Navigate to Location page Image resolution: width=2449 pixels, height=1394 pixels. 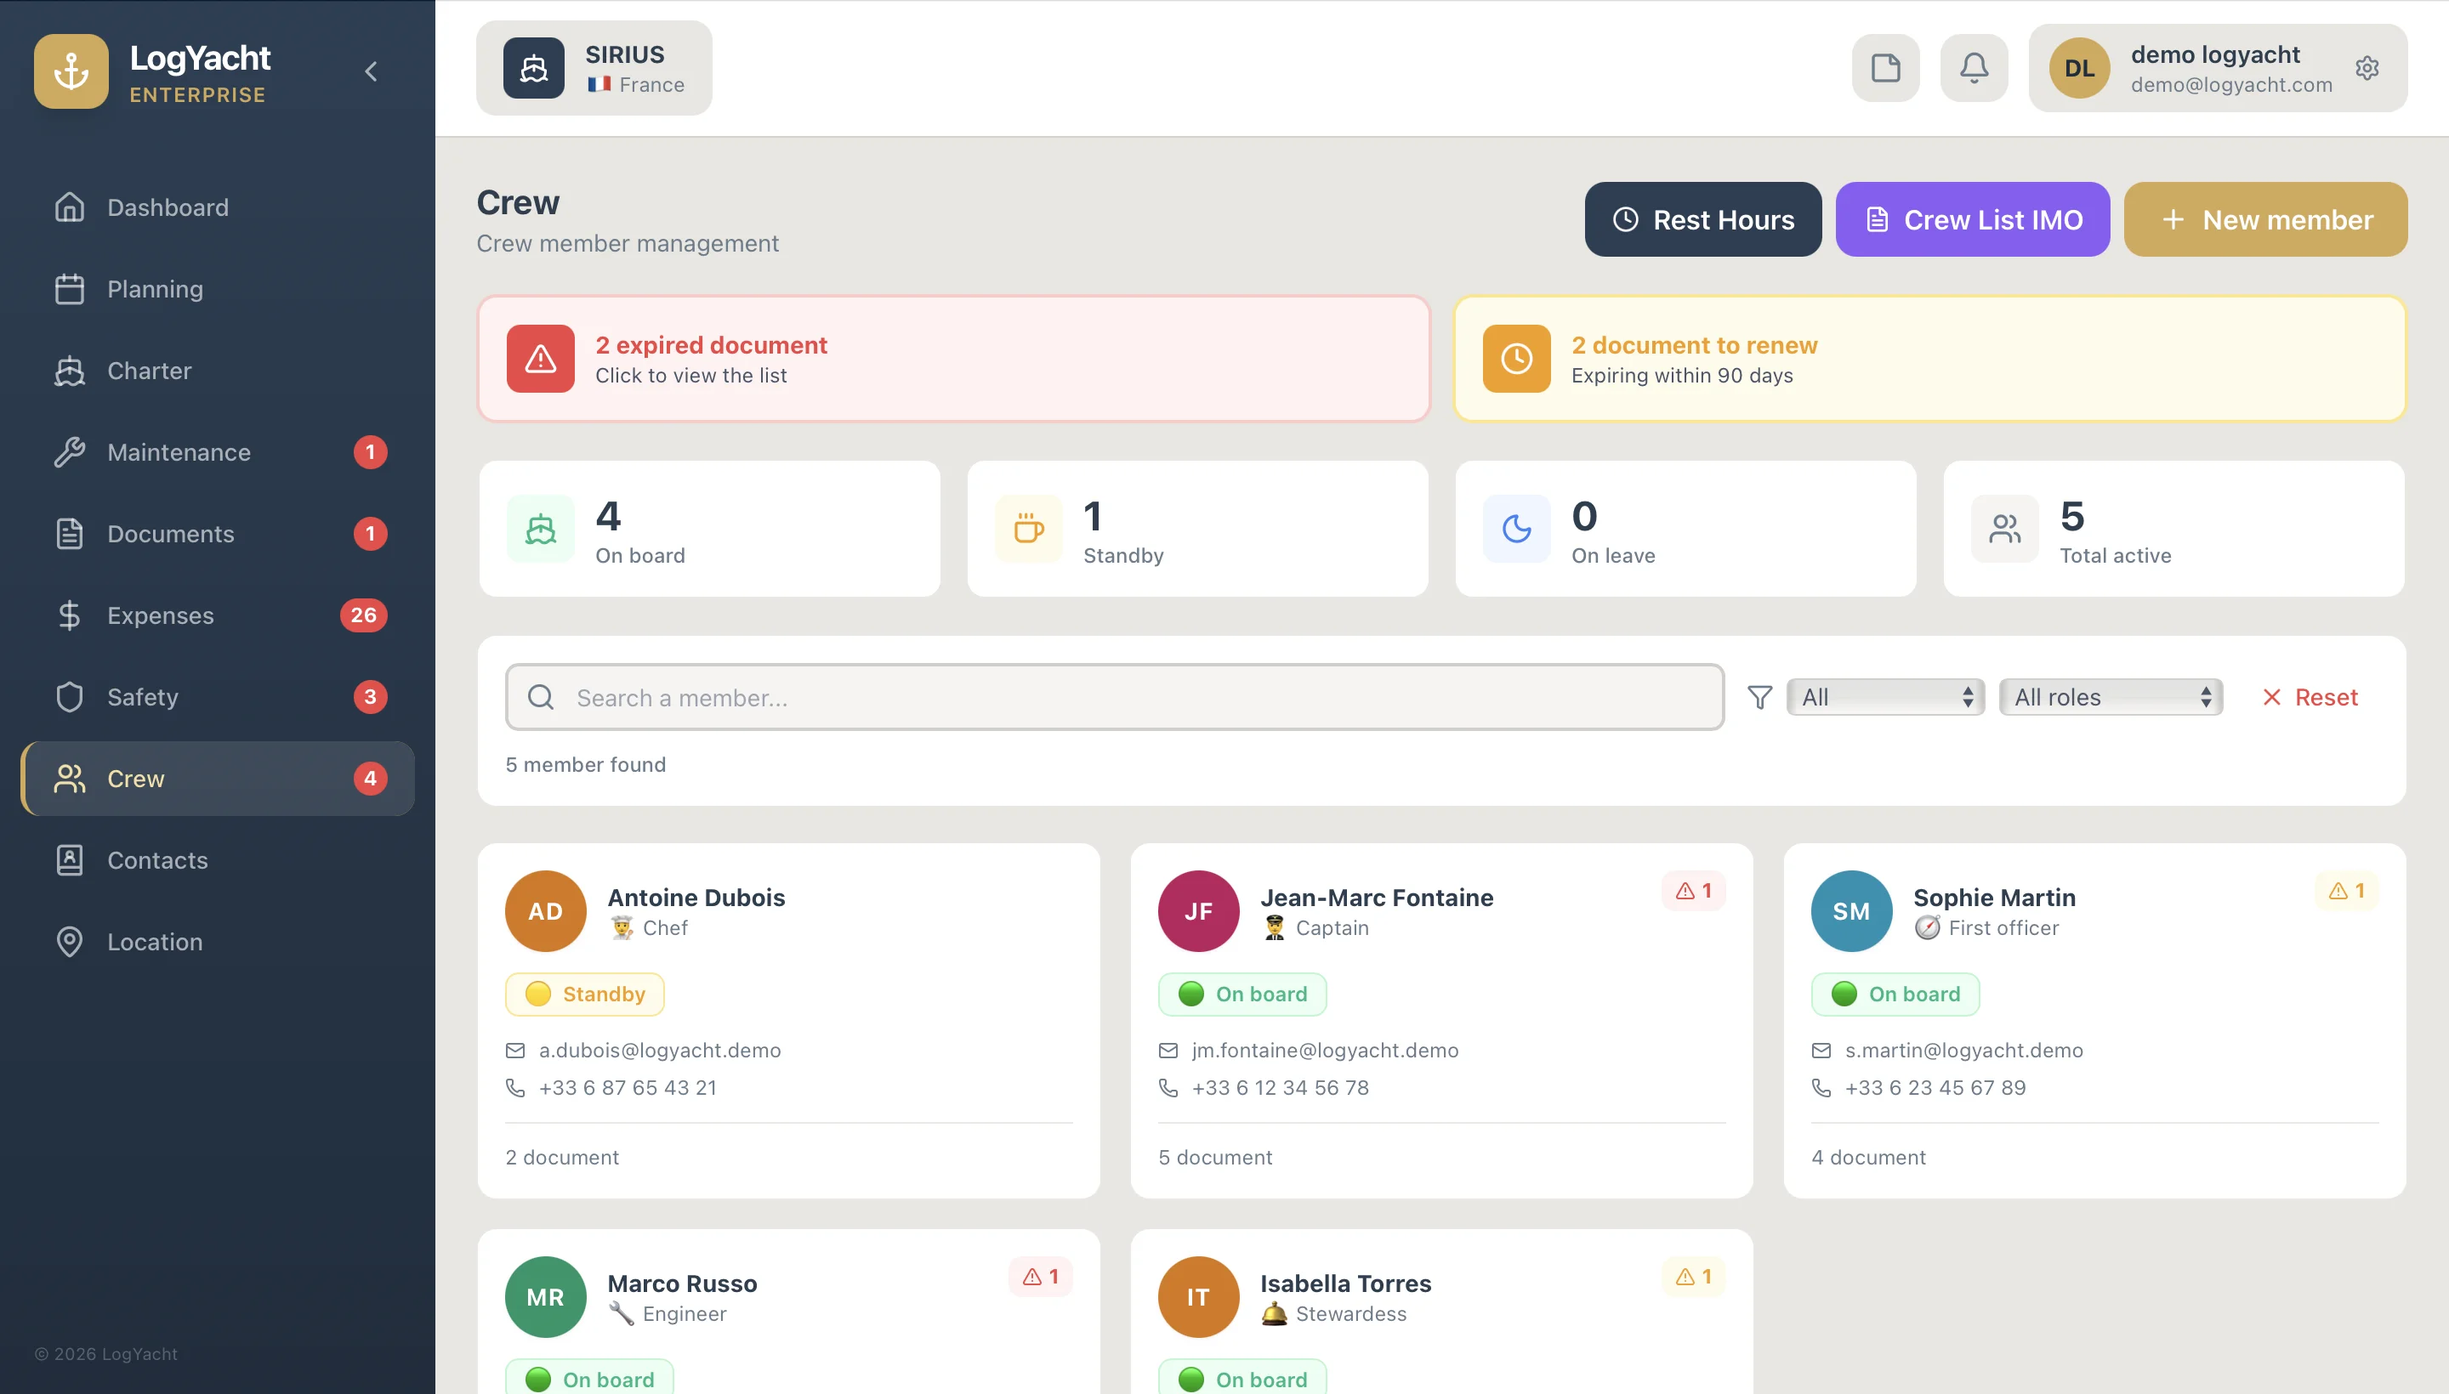click(218, 942)
